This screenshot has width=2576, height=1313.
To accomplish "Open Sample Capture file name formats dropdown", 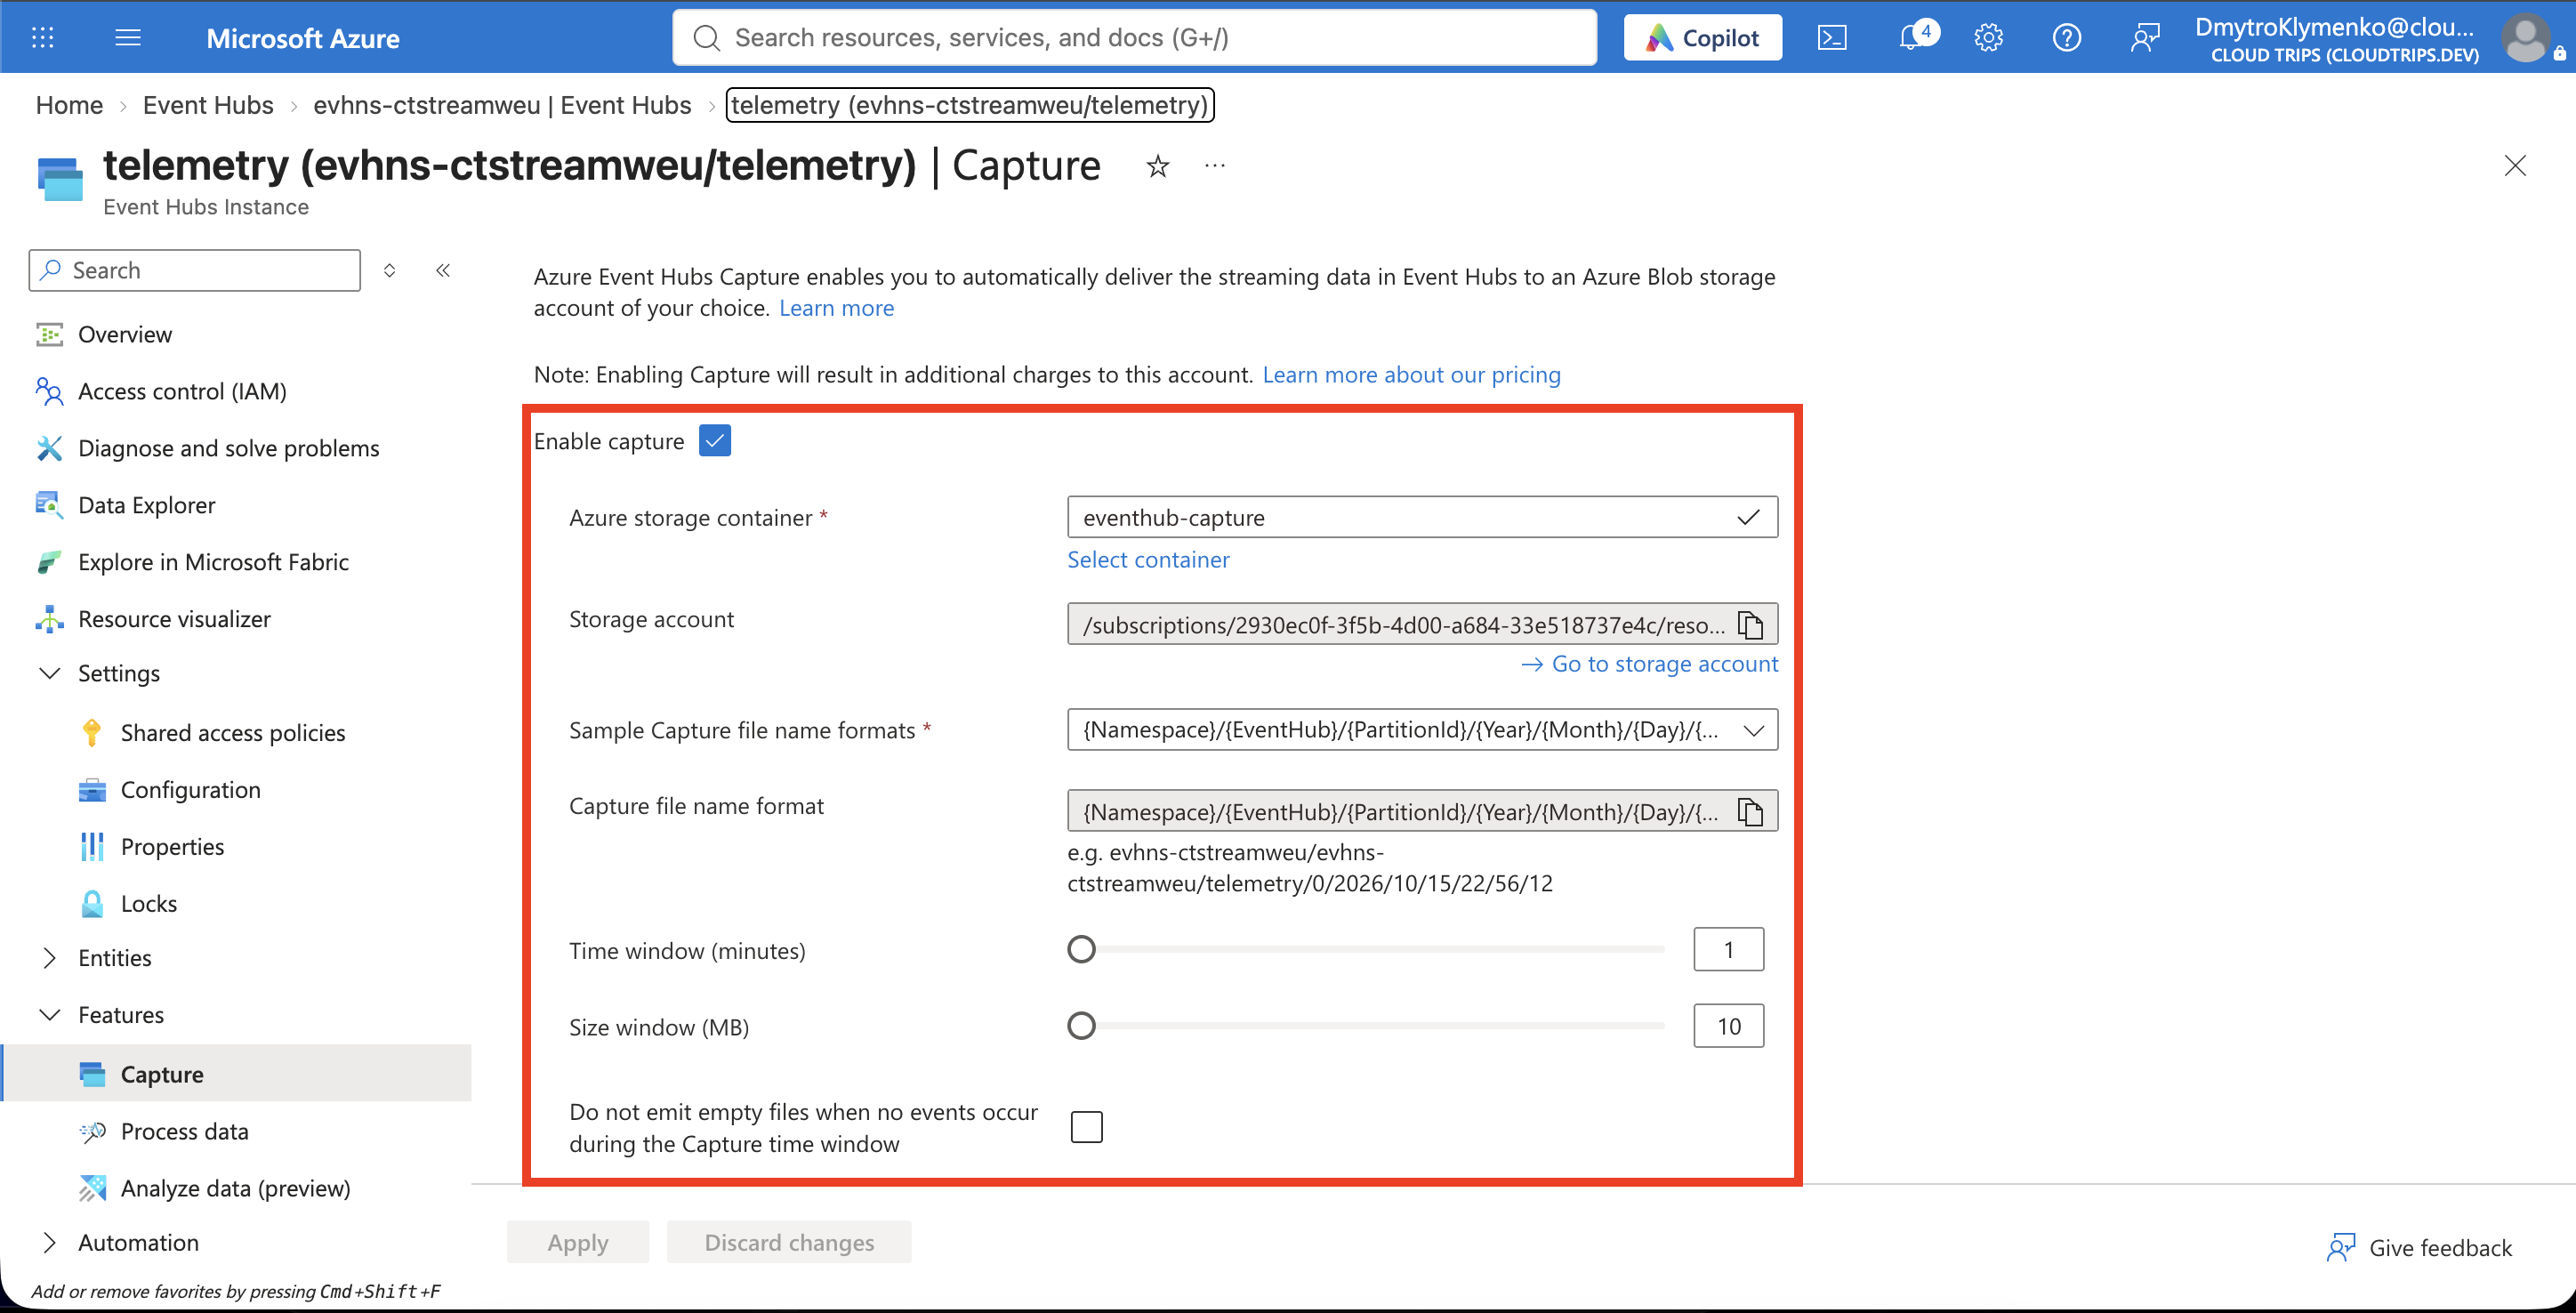I will (1422, 730).
